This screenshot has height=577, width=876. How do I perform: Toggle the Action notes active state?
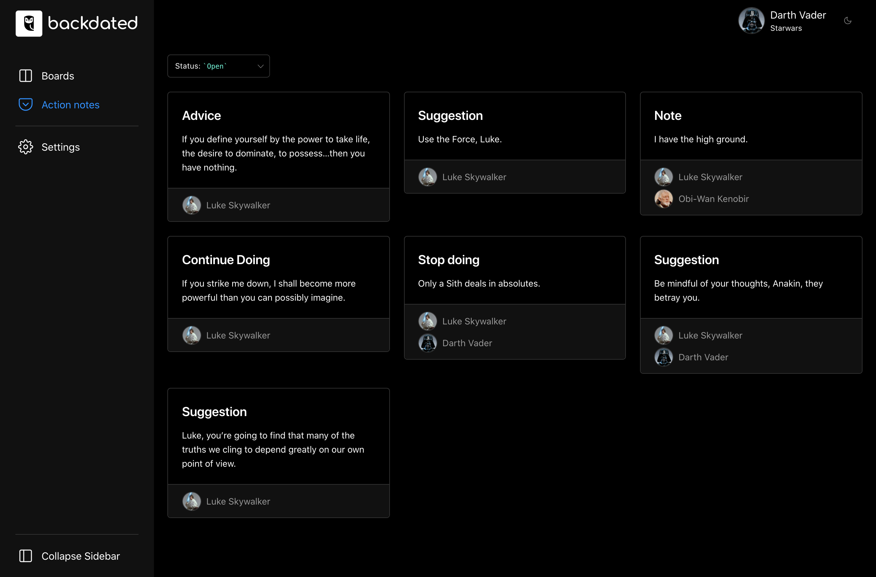click(x=70, y=104)
